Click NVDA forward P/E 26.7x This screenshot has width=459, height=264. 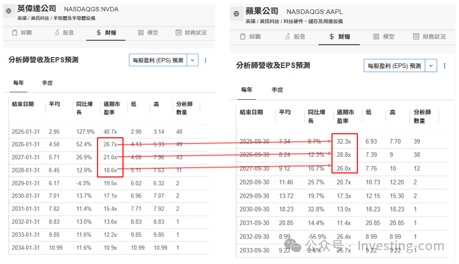[110, 145]
